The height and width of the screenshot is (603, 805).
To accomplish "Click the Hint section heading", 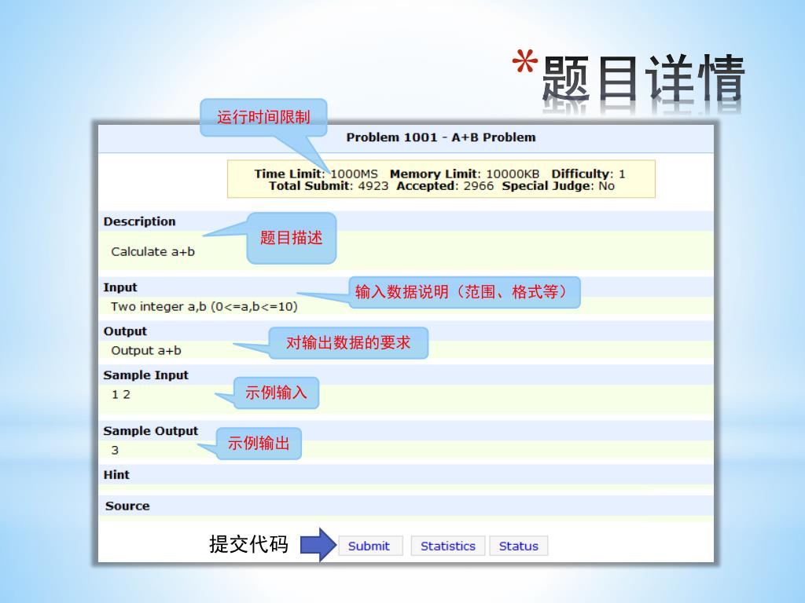I will [116, 475].
